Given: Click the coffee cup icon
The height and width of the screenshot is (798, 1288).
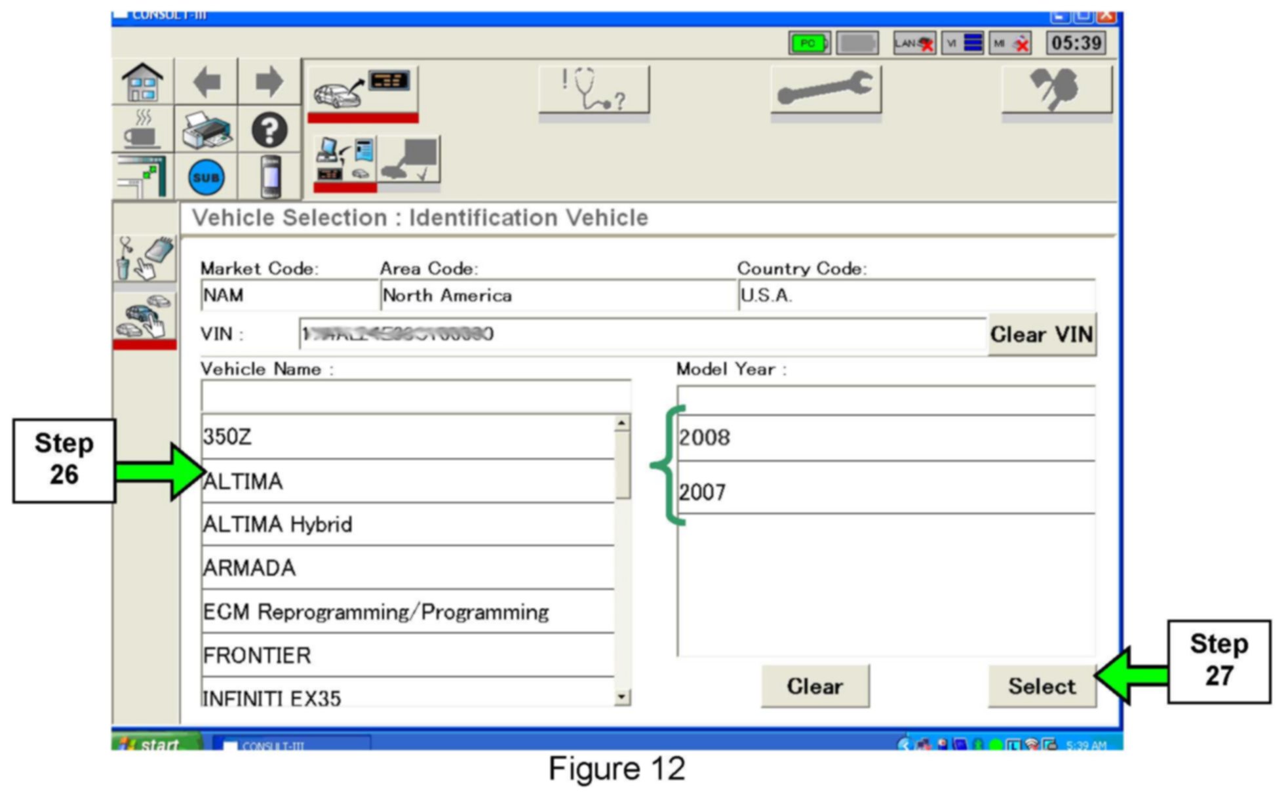Looking at the screenshot, I should (x=142, y=130).
